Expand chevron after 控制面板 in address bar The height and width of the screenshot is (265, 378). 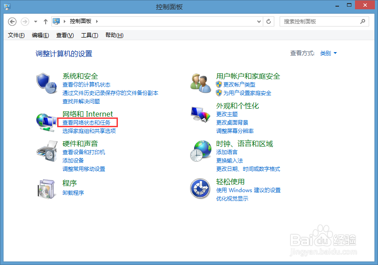[97, 21]
